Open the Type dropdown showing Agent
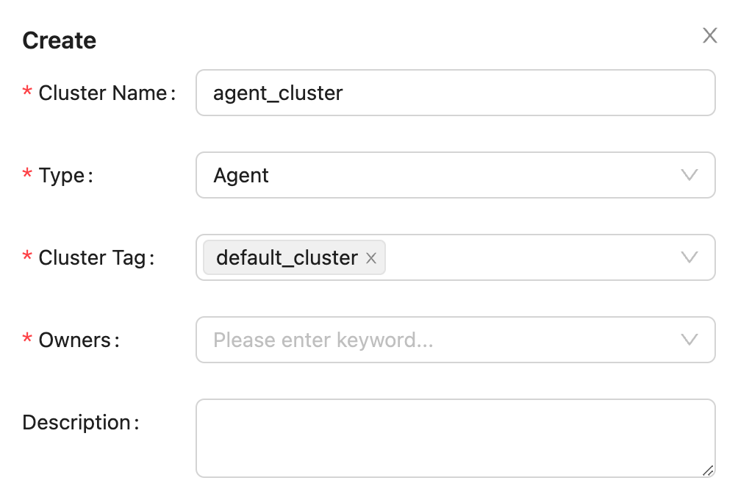 tap(441, 176)
